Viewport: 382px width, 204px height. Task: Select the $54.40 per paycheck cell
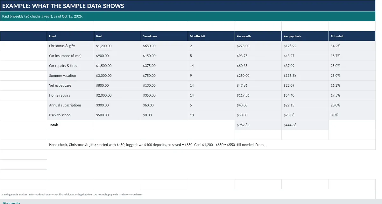coord(305,95)
